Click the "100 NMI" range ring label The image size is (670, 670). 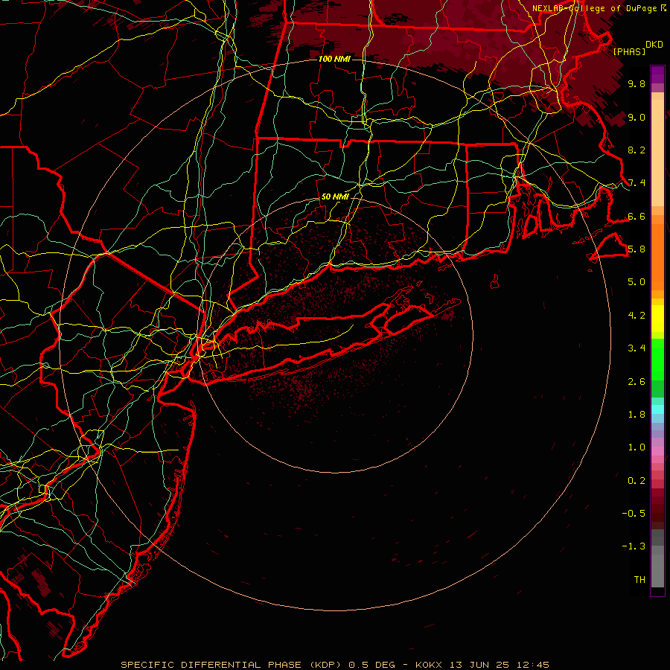pos(334,59)
